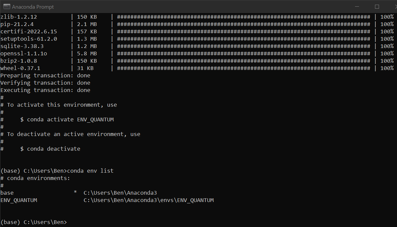Click the ENV_QUANTUM environment name in list
This screenshot has width=397, height=227.
pyautogui.click(x=19, y=200)
